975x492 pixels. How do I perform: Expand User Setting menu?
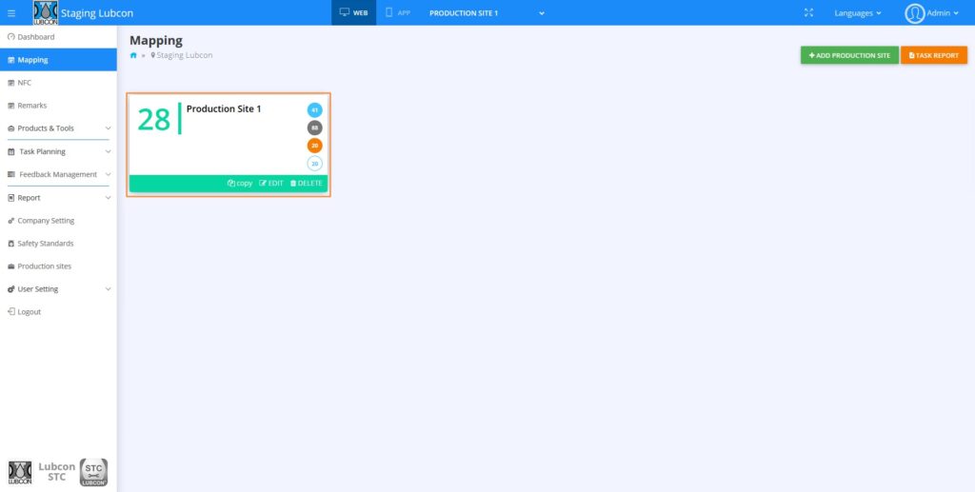coord(58,289)
